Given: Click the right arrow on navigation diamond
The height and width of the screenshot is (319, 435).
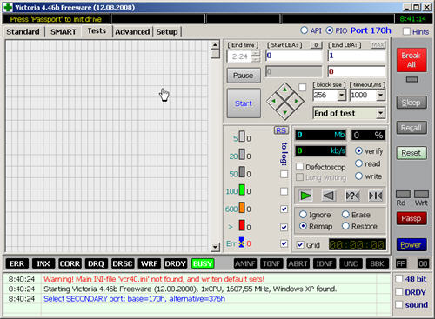Looking at the screenshot, I should coord(297,101).
